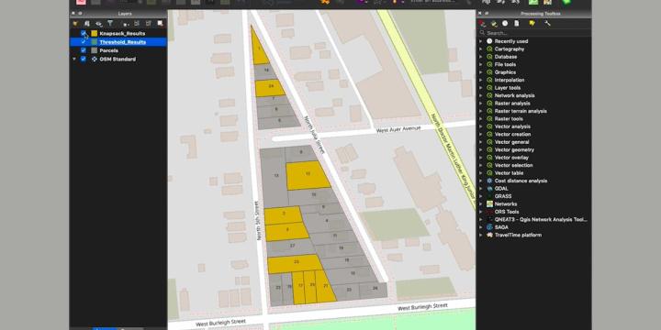The width and height of the screenshot is (661, 330).
Task: Open the Models icon in Processing Toolbox
Action: 482,24
